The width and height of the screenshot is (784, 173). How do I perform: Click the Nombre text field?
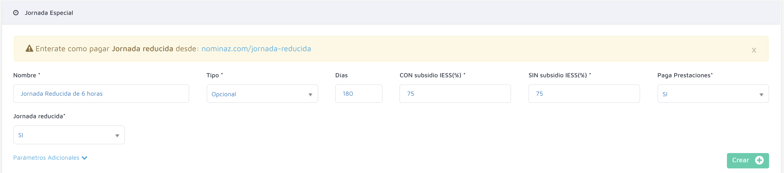[101, 94]
